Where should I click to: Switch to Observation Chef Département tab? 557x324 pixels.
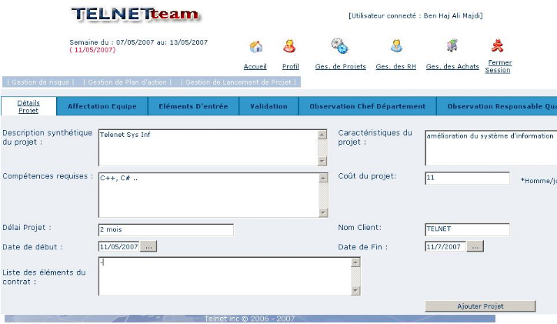(x=367, y=106)
